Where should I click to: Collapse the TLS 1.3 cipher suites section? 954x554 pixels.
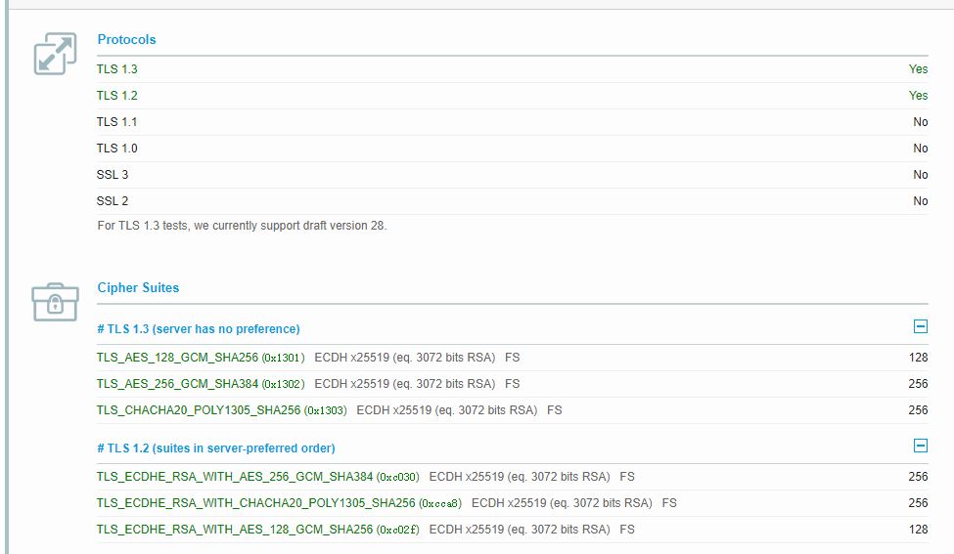921,326
